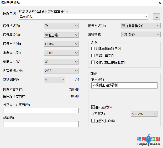Uncheck the show password checkbox
The width and height of the screenshot is (163, 148).
[93, 107]
